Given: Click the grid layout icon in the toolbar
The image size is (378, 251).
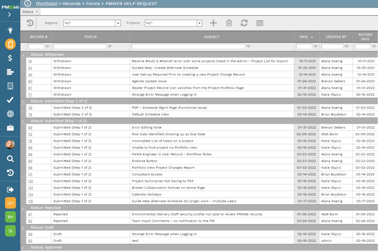Looking at the screenshot, I should 260,23.
